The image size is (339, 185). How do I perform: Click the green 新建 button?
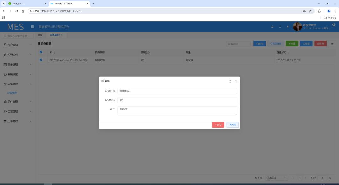[292, 44]
